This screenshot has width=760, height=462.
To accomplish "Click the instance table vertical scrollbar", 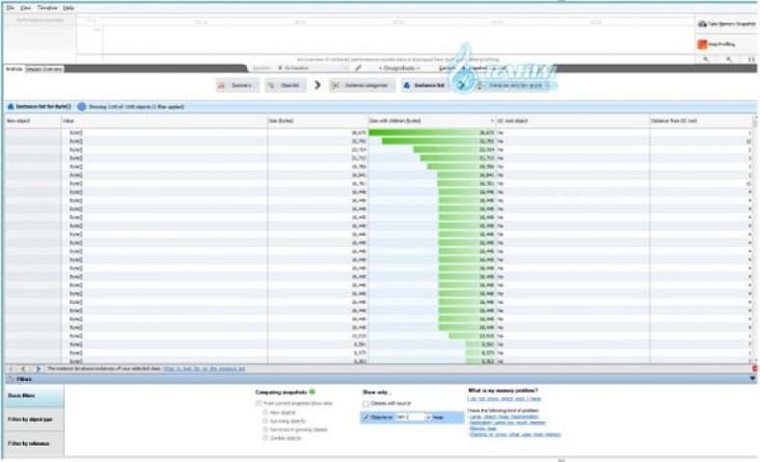I will click(755, 240).
